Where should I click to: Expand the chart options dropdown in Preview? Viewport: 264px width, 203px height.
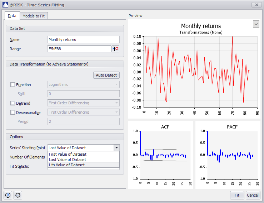tap(256, 24)
